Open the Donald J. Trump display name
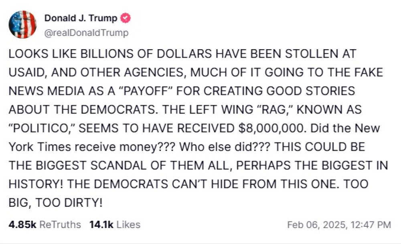This screenshot has height=244, width=401. tap(81, 18)
